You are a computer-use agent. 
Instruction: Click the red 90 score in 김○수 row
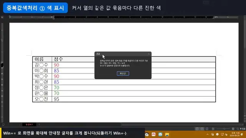click(57, 65)
